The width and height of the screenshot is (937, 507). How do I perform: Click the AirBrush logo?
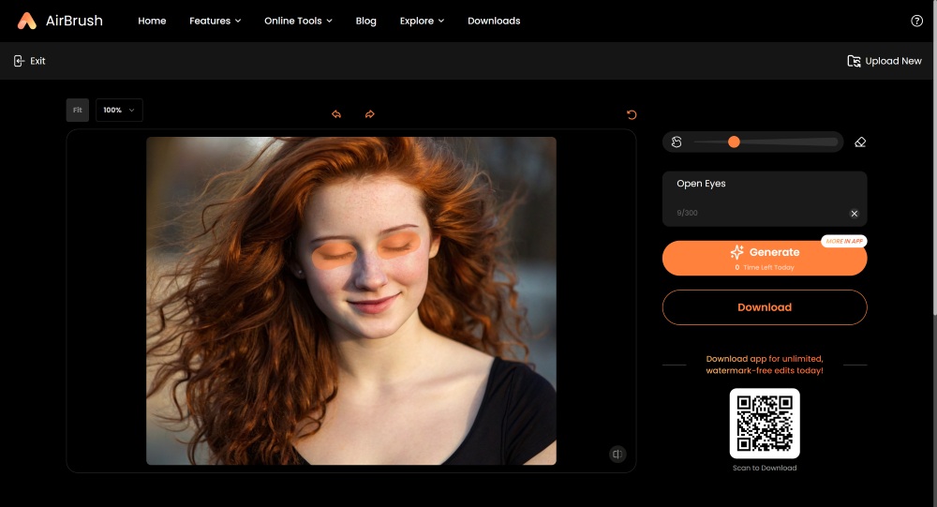click(x=60, y=21)
